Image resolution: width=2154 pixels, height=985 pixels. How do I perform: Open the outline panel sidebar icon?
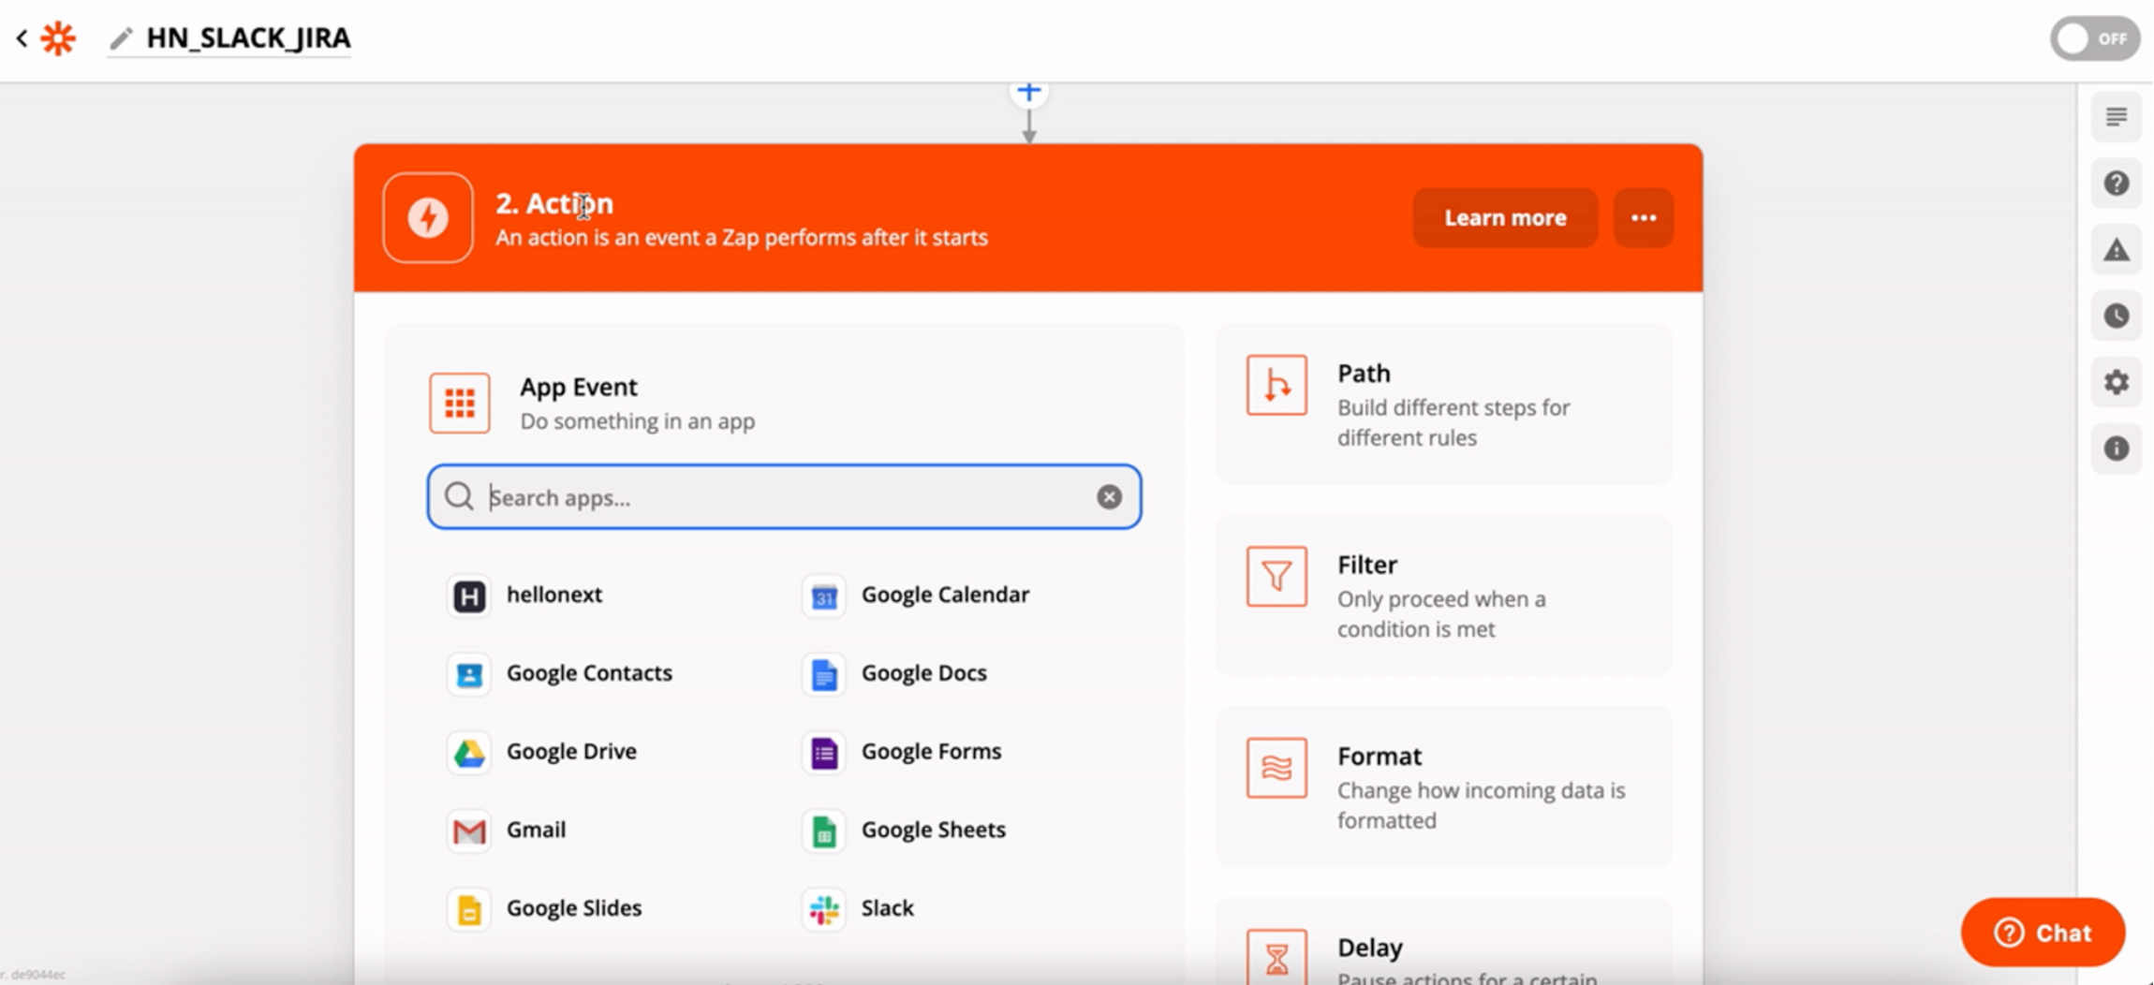[x=2117, y=117]
